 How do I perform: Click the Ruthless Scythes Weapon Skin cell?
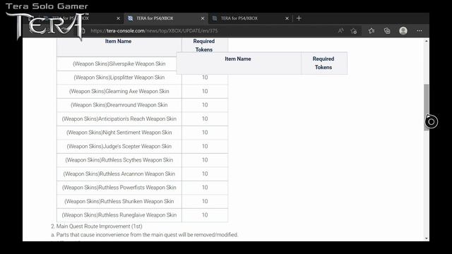pos(119,160)
